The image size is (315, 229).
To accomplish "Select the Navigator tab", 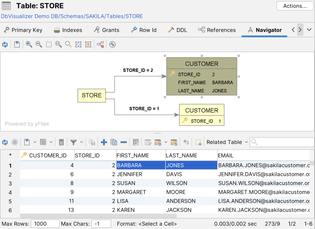I will coord(264,30).
